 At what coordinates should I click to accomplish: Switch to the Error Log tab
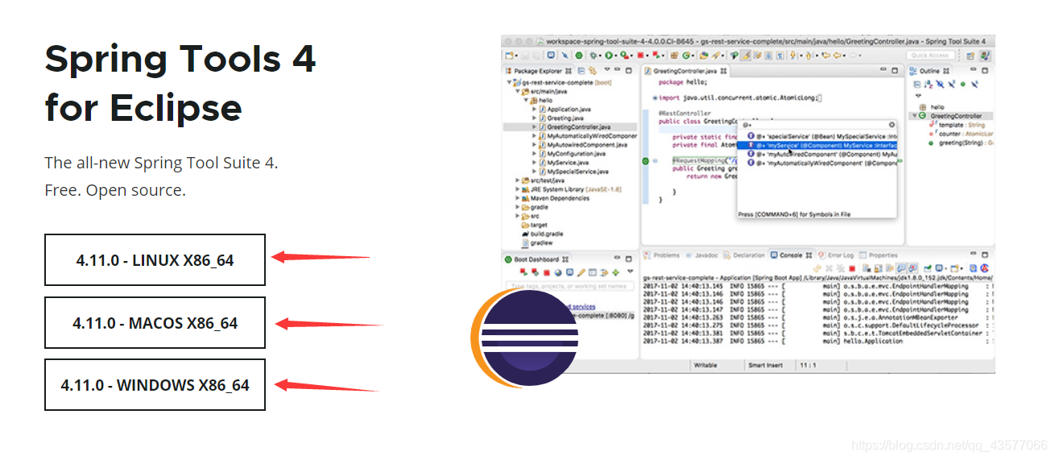pyautogui.click(x=836, y=255)
